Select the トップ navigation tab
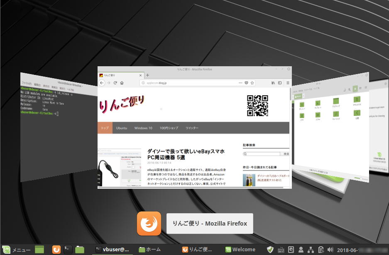Screen dimensions: 389x255 point(105,128)
